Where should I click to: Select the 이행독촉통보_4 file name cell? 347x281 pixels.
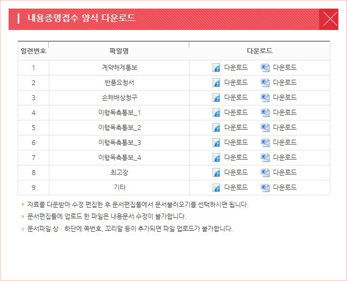[x=119, y=158]
